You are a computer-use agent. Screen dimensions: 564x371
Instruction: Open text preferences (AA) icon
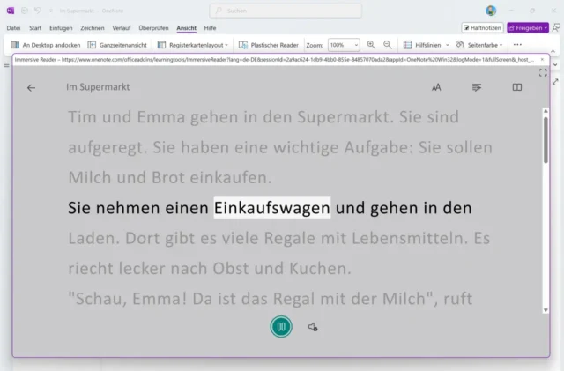[x=436, y=88]
